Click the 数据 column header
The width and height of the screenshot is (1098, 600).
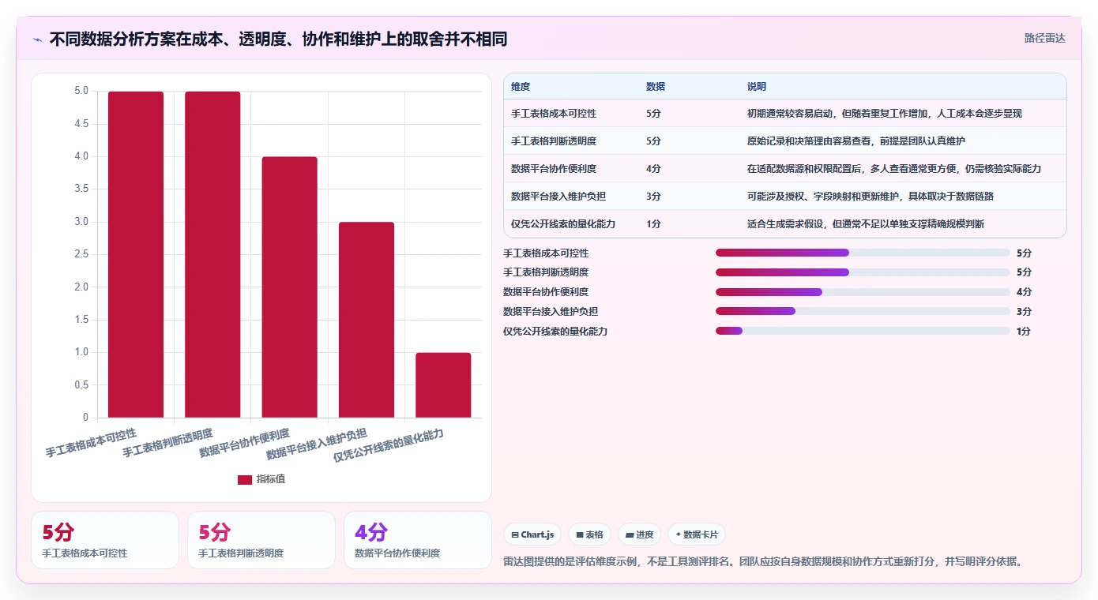tap(656, 86)
